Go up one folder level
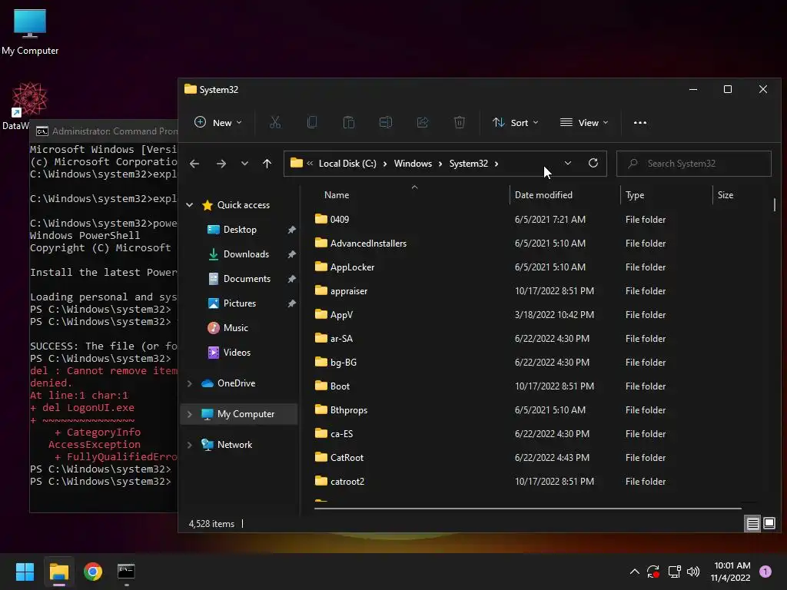The image size is (787, 590). tap(267, 164)
